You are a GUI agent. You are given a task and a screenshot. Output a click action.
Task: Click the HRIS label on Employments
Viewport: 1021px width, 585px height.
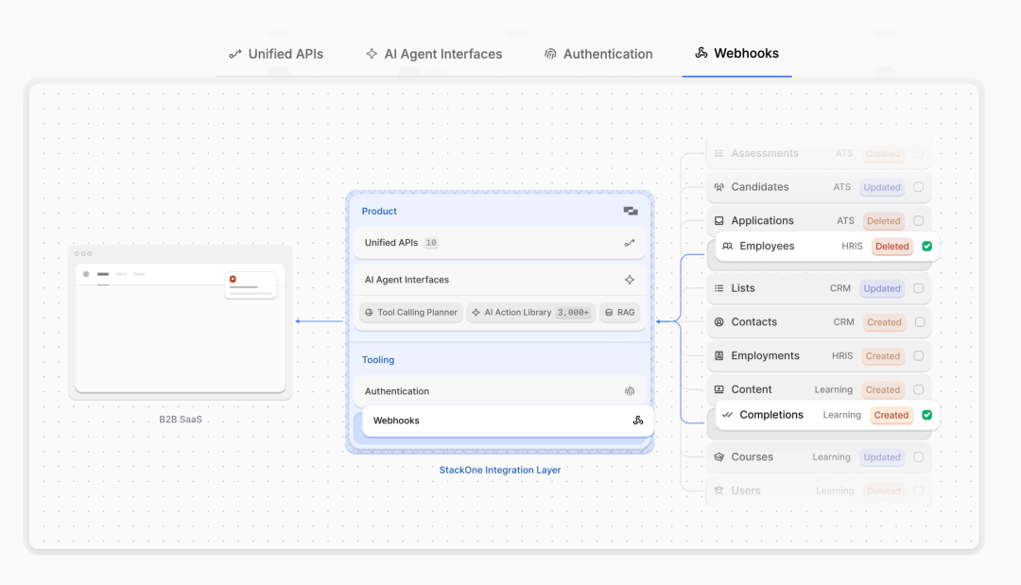(x=842, y=356)
